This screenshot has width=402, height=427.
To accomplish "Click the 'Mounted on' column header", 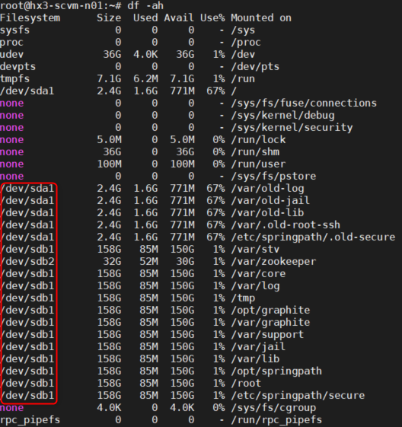I will click(261, 18).
